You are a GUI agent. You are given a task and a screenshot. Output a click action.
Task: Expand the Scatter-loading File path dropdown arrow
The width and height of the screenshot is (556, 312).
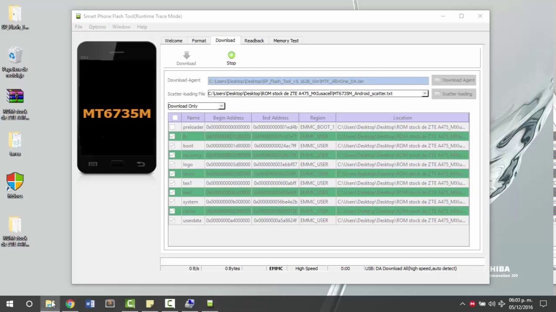click(425, 94)
